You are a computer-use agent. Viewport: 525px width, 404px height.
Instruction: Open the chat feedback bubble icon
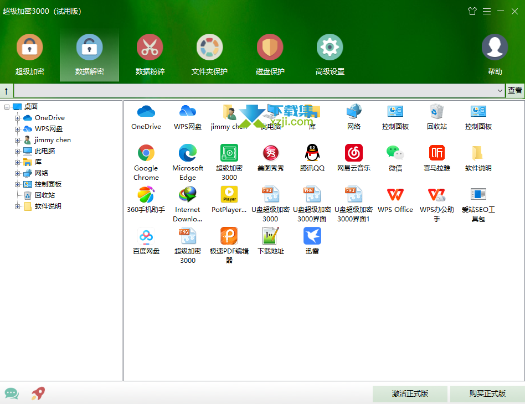tap(12, 393)
